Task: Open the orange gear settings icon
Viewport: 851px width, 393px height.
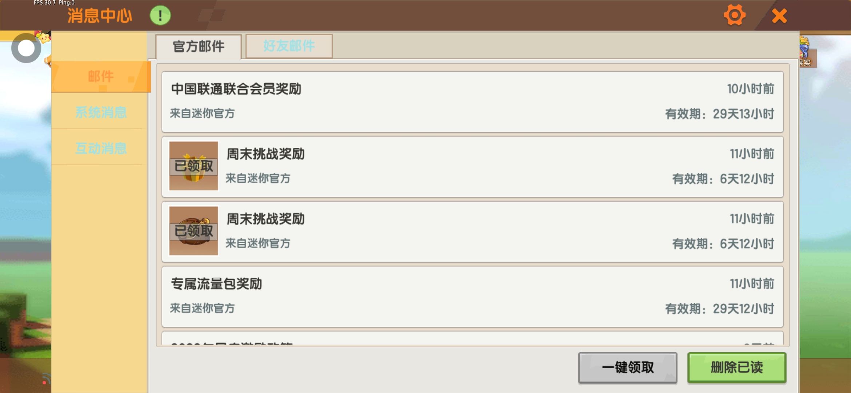Action: (x=734, y=15)
